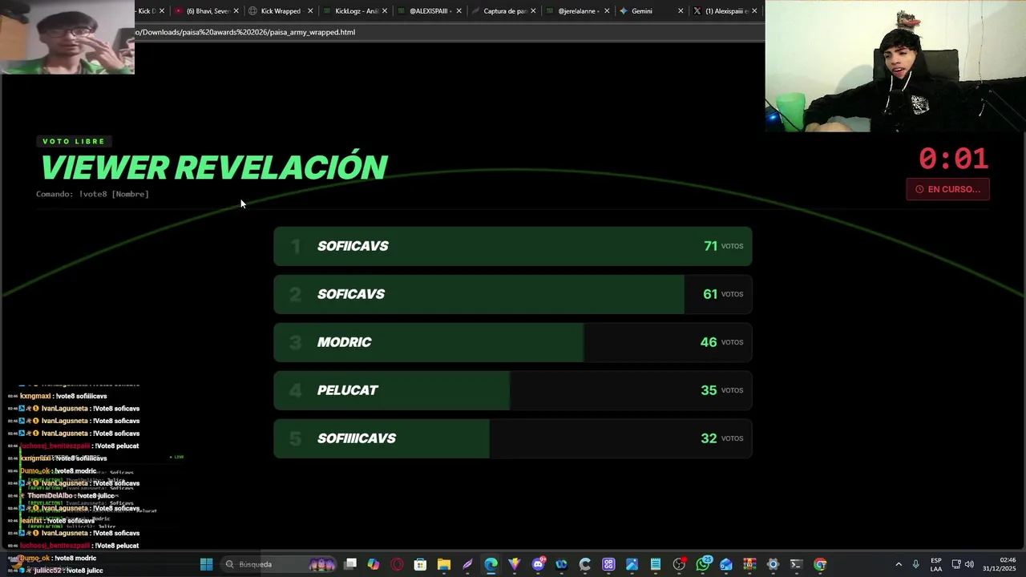Viewport: 1026px width, 577px height.
Task: Close the KickLogz tab
Action: (385, 11)
